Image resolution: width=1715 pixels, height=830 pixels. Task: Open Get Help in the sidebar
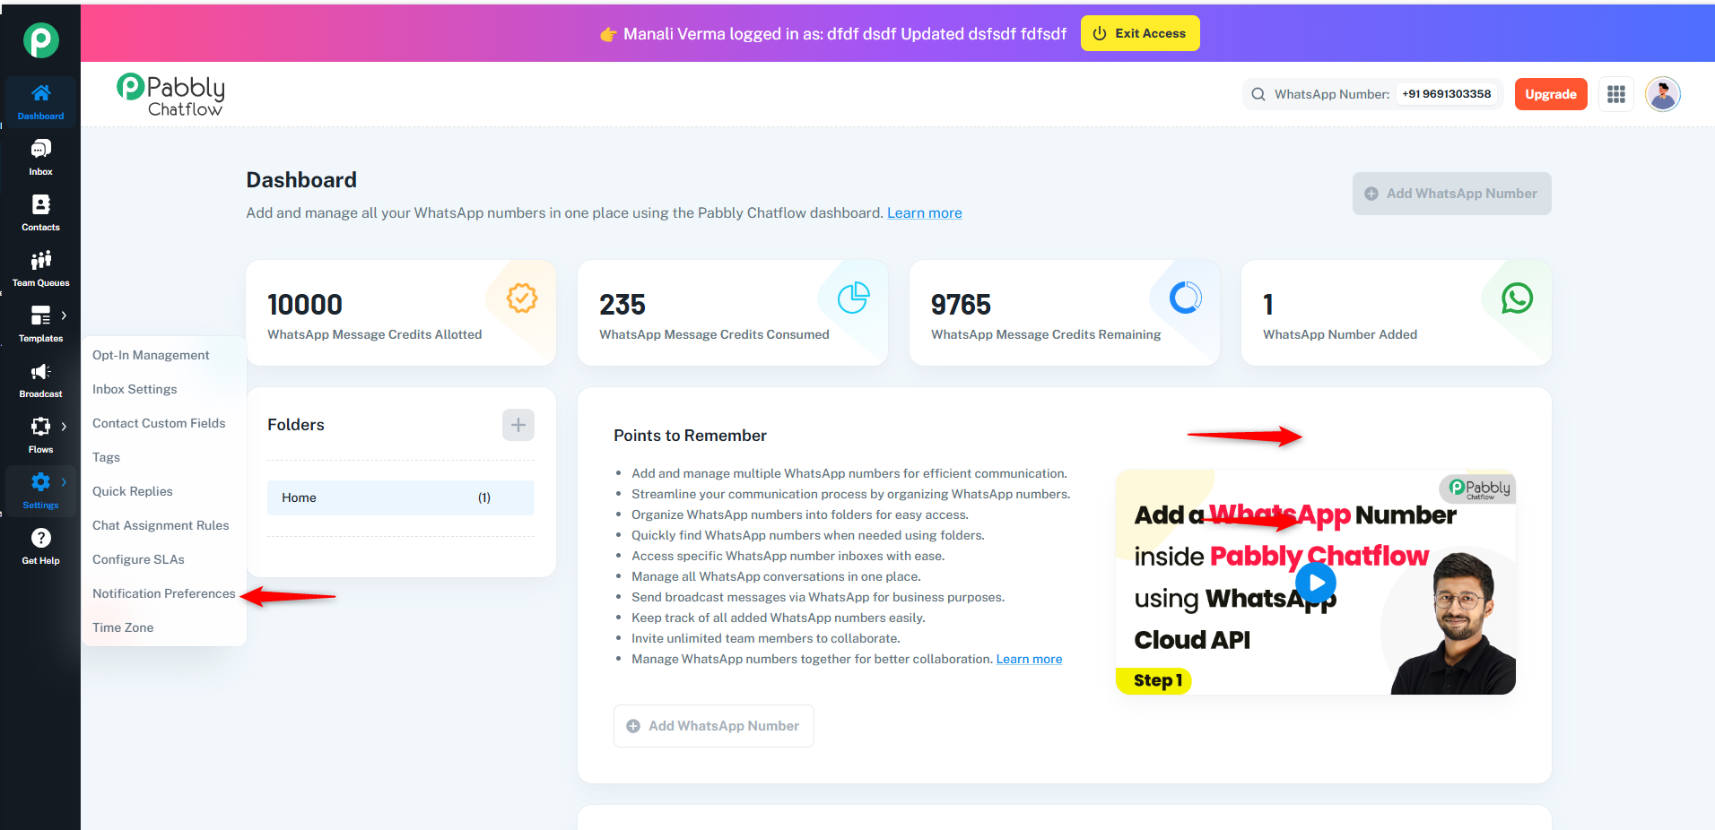tap(40, 547)
